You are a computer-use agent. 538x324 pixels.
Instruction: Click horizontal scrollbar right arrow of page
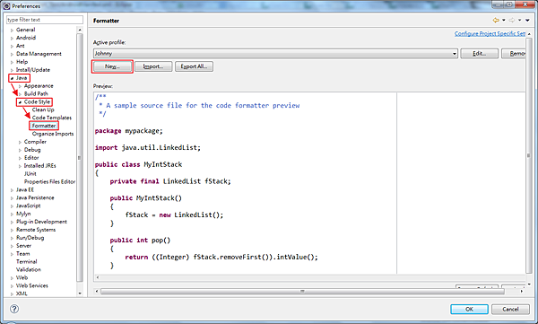click(x=522, y=292)
